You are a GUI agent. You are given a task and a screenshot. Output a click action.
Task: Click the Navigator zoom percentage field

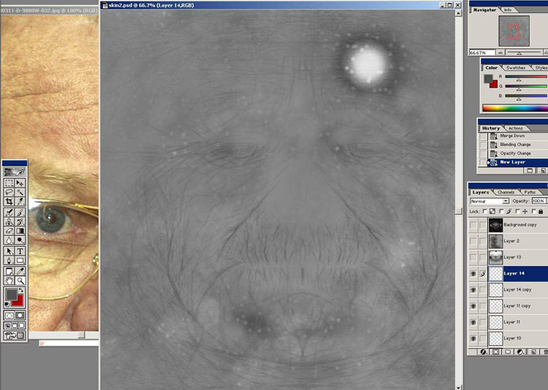tap(477, 53)
